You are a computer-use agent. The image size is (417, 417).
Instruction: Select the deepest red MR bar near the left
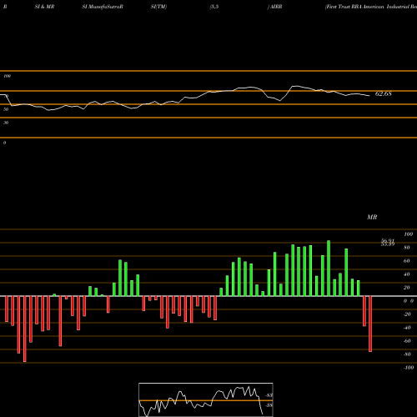click(x=25, y=329)
